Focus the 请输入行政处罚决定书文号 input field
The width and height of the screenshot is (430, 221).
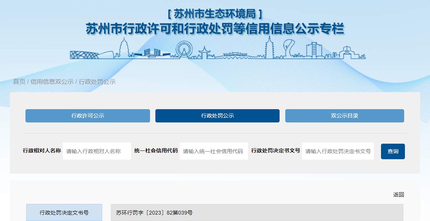(338, 151)
